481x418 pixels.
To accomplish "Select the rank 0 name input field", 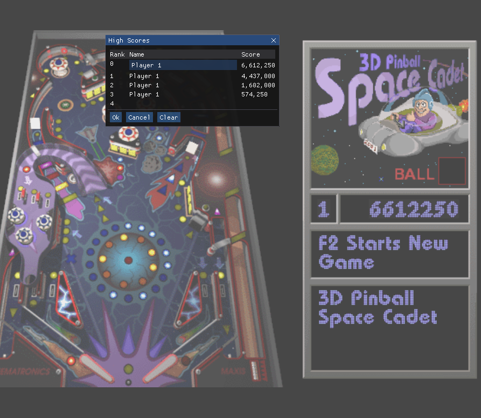I will [183, 65].
